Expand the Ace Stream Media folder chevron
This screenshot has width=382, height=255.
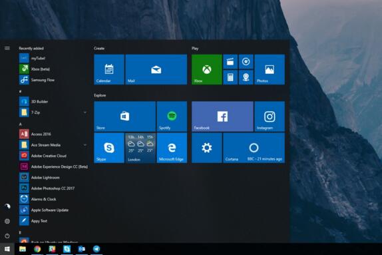[x=85, y=144]
